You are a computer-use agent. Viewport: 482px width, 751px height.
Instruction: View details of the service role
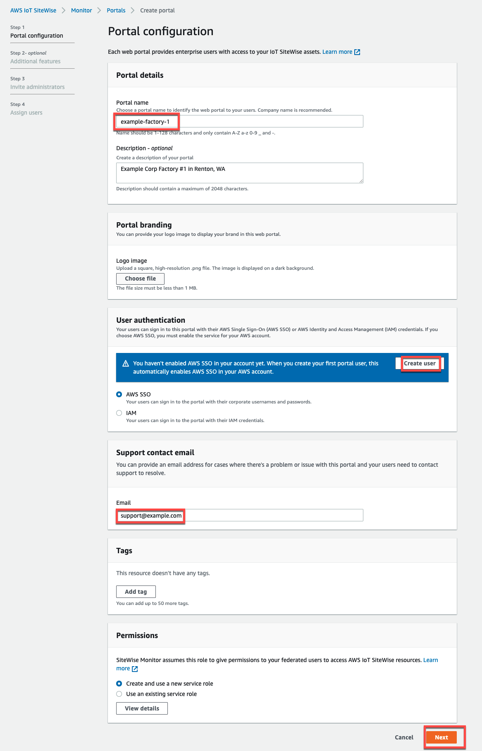(142, 708)
